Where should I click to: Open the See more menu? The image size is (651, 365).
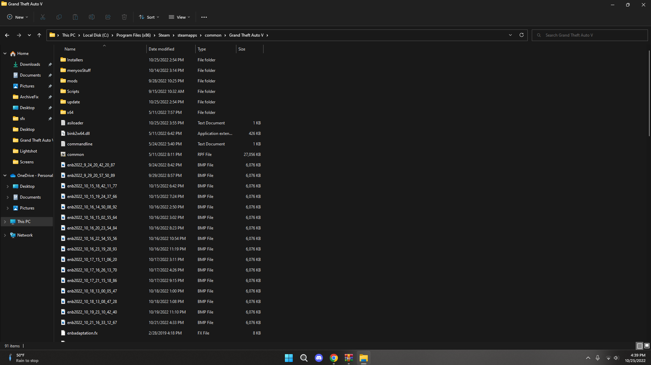click(x=204, y=17)
